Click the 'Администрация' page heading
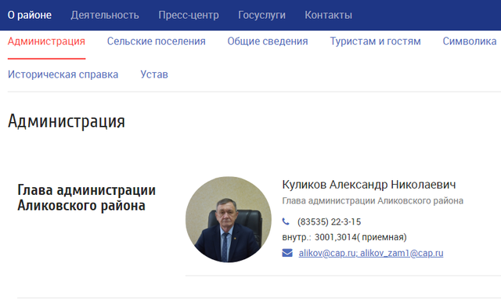Viewport: 501px width, 299px height. coord(66,121)
